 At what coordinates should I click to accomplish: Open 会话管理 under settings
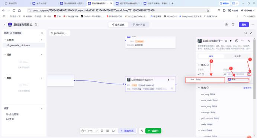click(x=12, y=114)
